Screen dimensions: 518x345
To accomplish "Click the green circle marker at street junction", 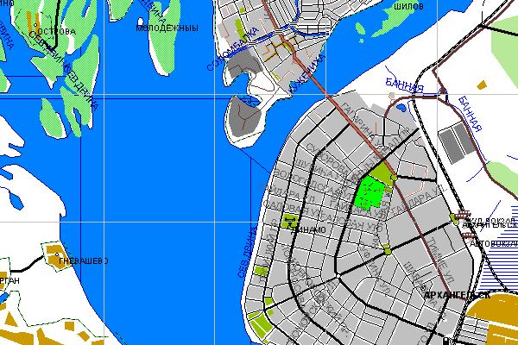I will coord(387,250).
